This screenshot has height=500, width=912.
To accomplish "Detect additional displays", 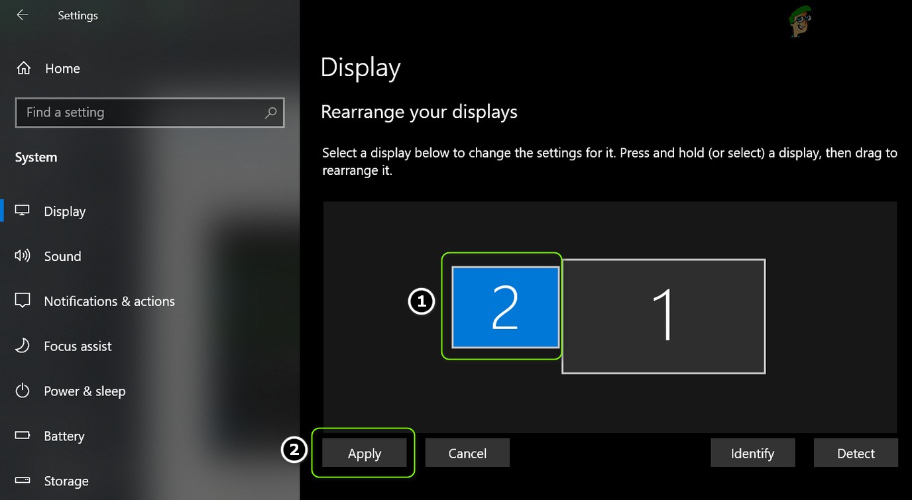I will [x=855, y=453].
